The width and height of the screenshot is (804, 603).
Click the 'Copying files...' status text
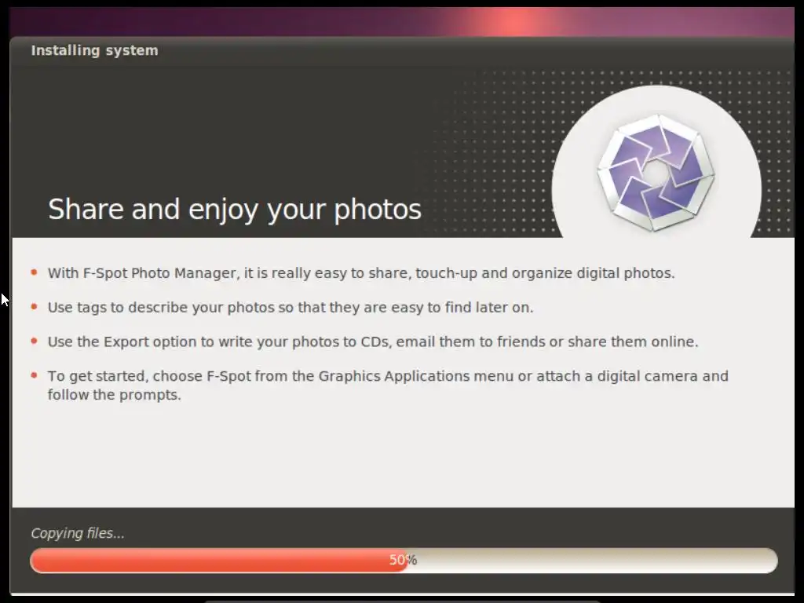[78, 533]
